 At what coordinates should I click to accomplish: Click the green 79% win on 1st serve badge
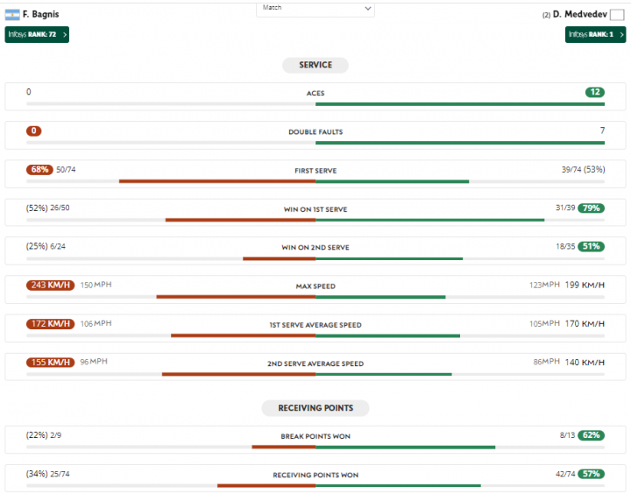click(591, 208)
